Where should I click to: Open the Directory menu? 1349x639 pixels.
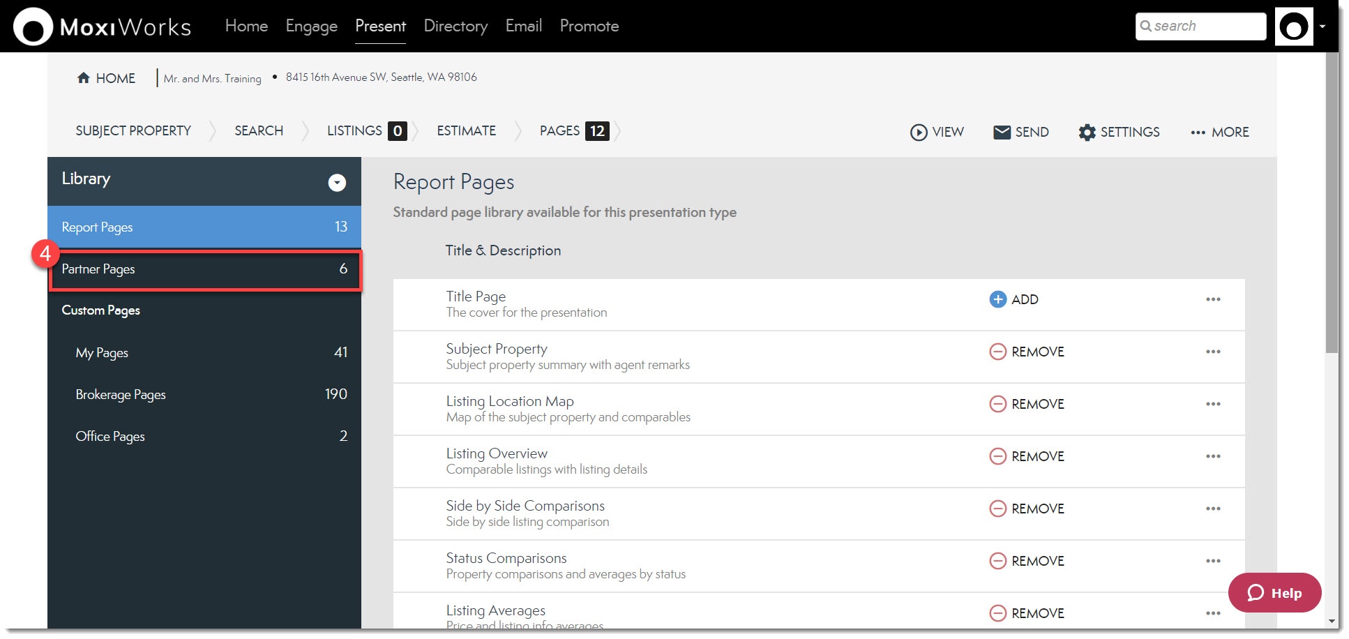click(x=455, y=26)
